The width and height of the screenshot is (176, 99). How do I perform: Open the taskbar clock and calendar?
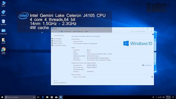coord(168,97)
